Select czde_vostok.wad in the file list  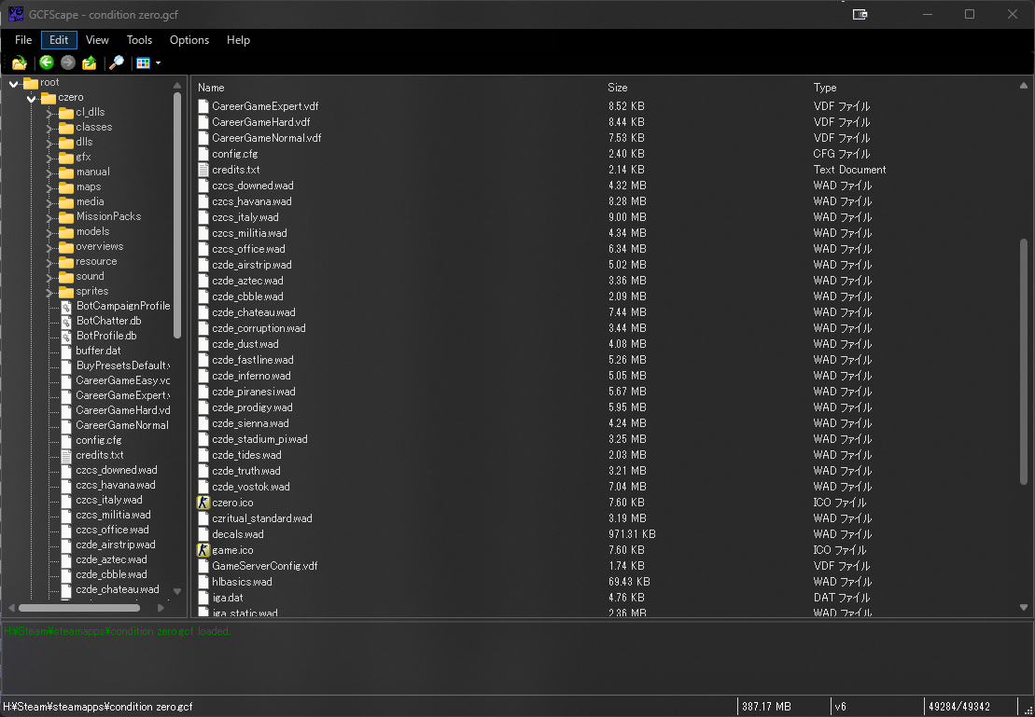[x=251, y=487]
